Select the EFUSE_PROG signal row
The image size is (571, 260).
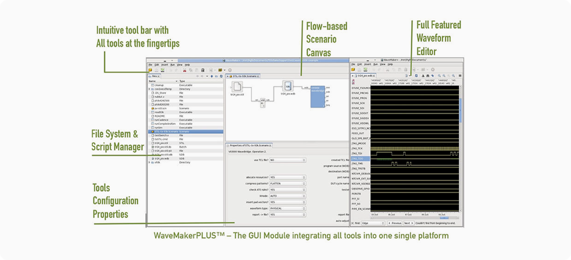(361, 98)
